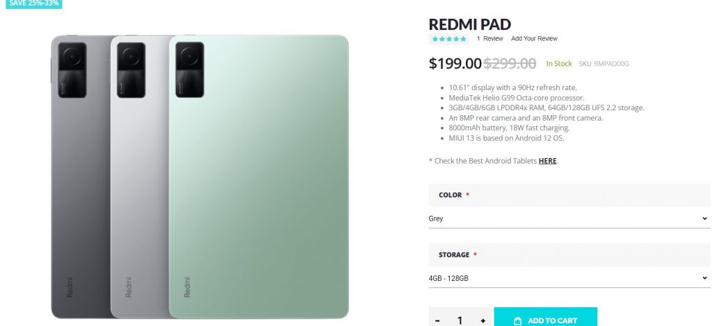Click the minus quantity decrease button
Screen dimensions: 712x326
pos(437,320)
